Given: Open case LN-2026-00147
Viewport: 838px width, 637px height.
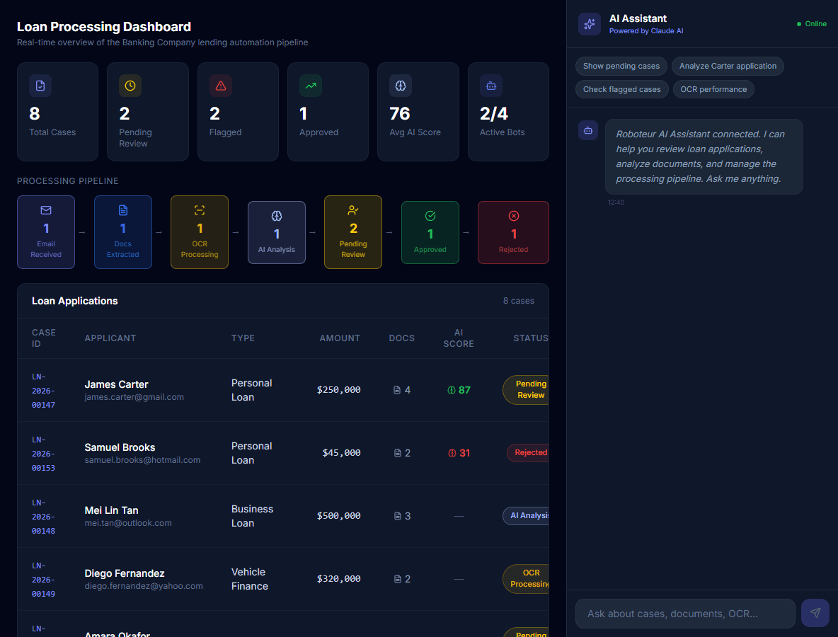Looking at the screenshot, I should tap(43, 391).
